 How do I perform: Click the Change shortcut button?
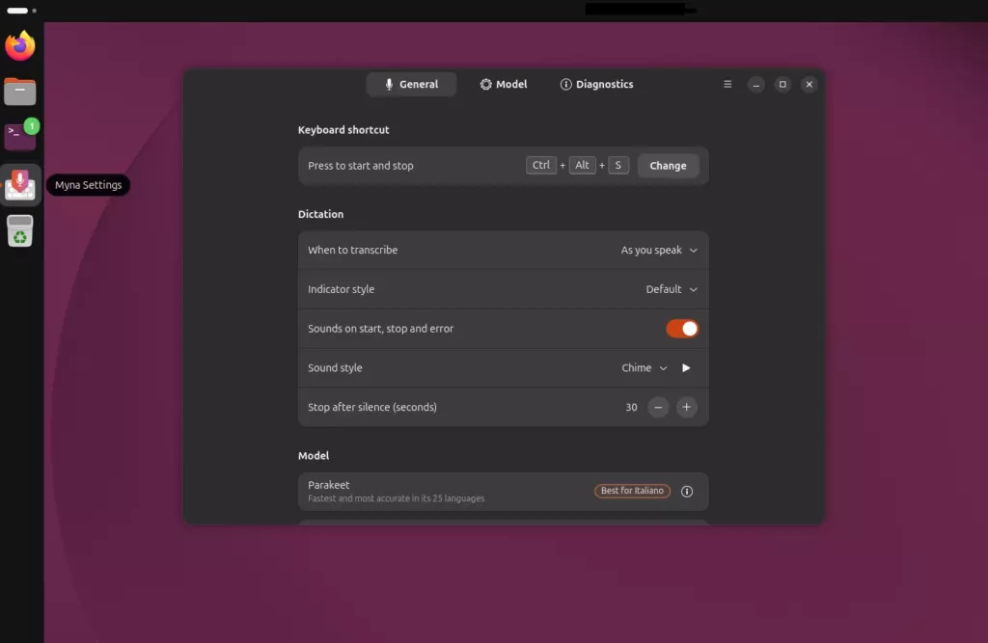tap(668, 166)
